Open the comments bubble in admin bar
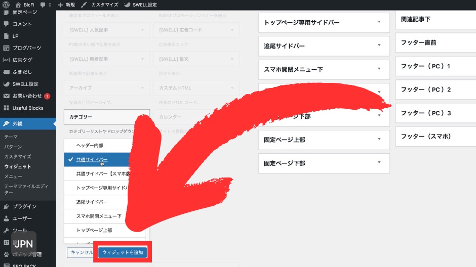The width and height of the screenshot is (476, 267). 43,5
